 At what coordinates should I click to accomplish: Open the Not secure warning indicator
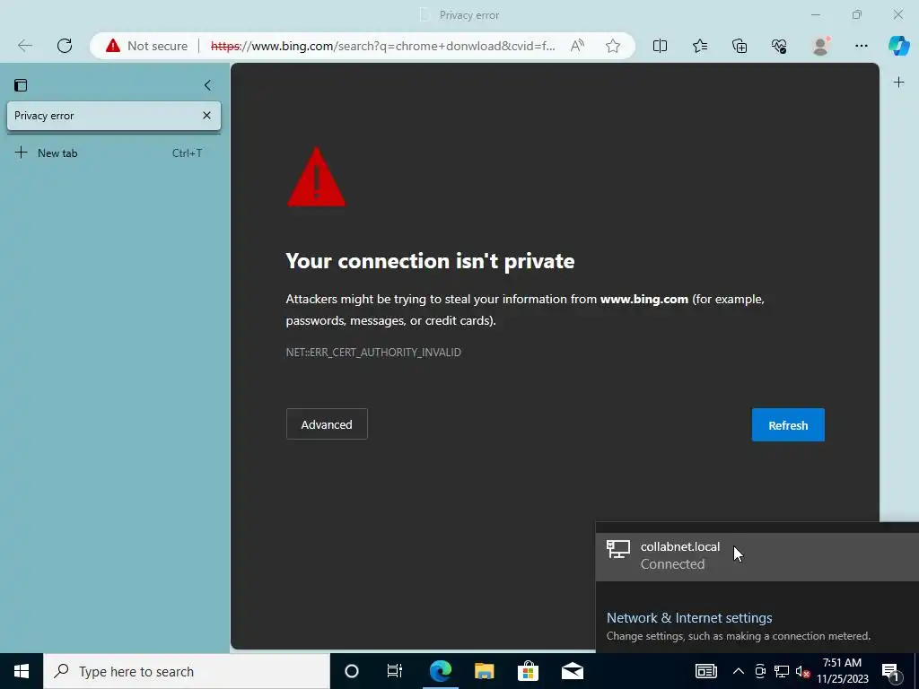pyautogui.click(x=146, y=46)
